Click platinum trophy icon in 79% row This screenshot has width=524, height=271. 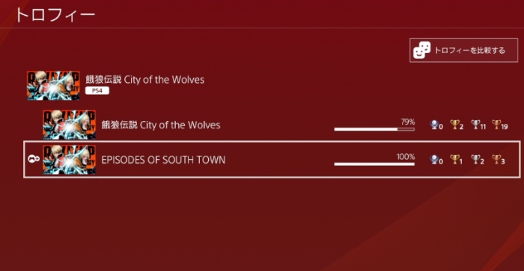(434, 125)
